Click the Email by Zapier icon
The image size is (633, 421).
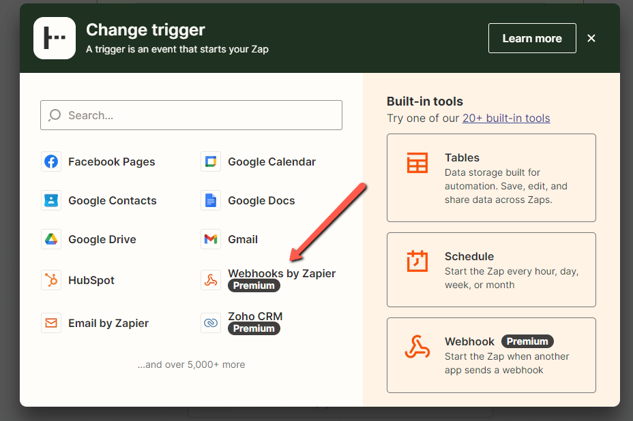(x=51, y=323)
